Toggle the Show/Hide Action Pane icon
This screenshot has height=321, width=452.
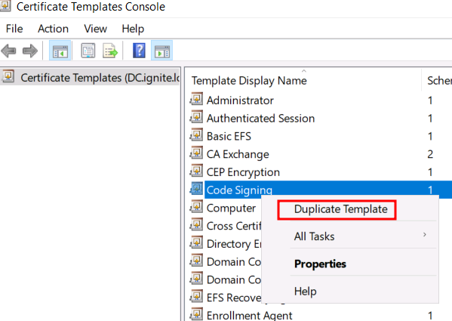tap(162, 51)
